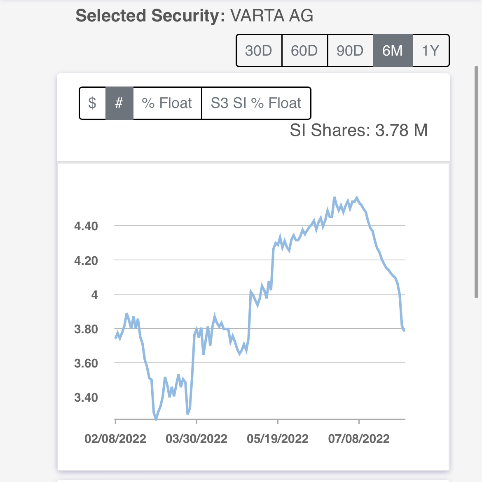Select the 30D time range
The width and height of the screenshot is (482, 482).
pyautogui.click(x=259, y=51)
